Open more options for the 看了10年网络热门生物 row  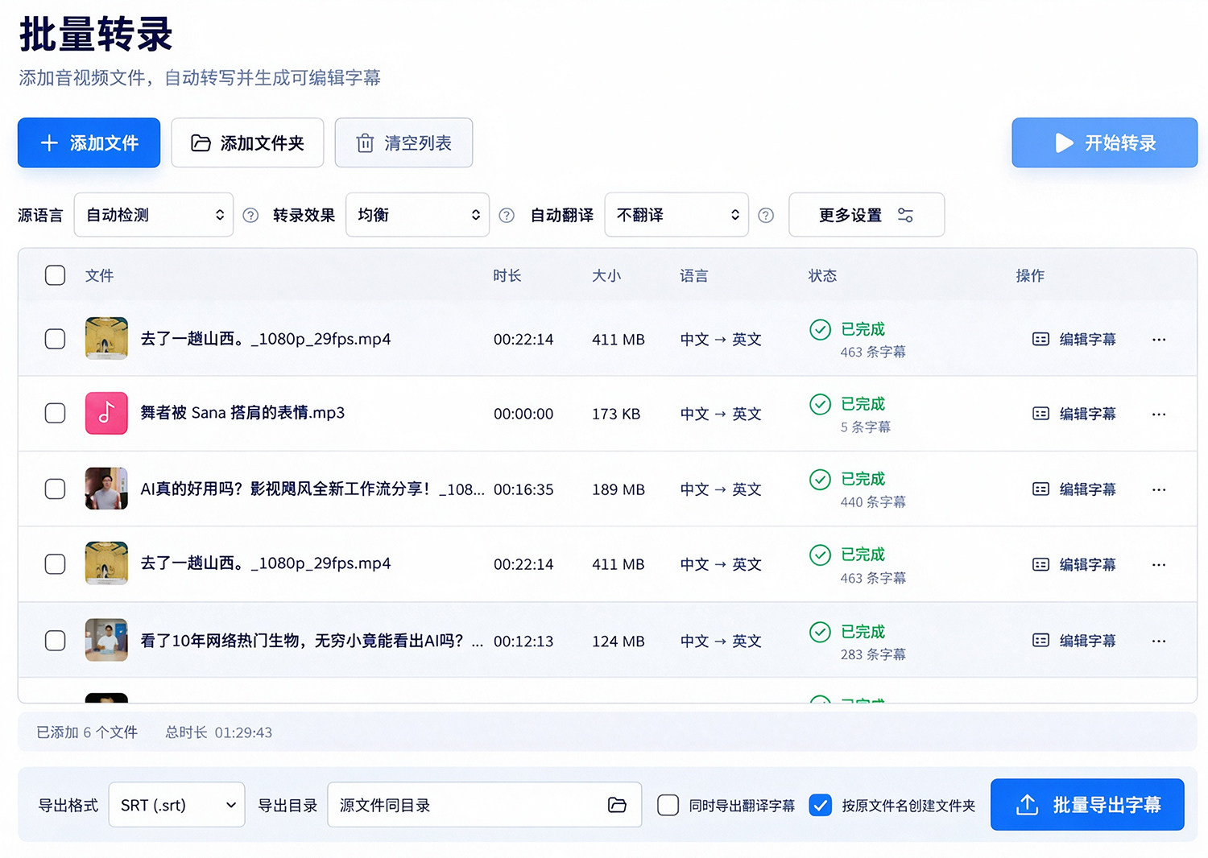pyautogui.click(x=1159, y=641)
